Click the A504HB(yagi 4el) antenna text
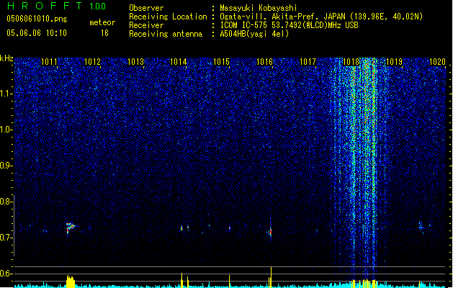 (x=254, y=34)
